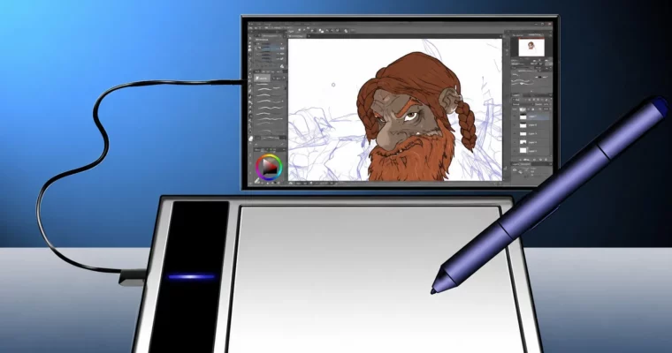This screenshot has width=672, height=353.
Task: Select the highlighted top layer in Layers panel
Action: click(x=531, y=116)
